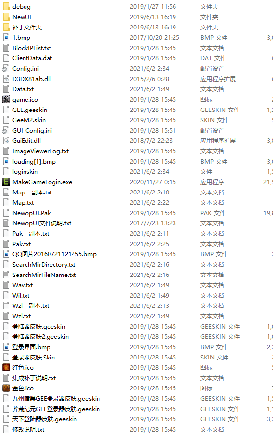Select the loginskin file entry
Viewport: 273px width, 442px height.
click(25, 172)
